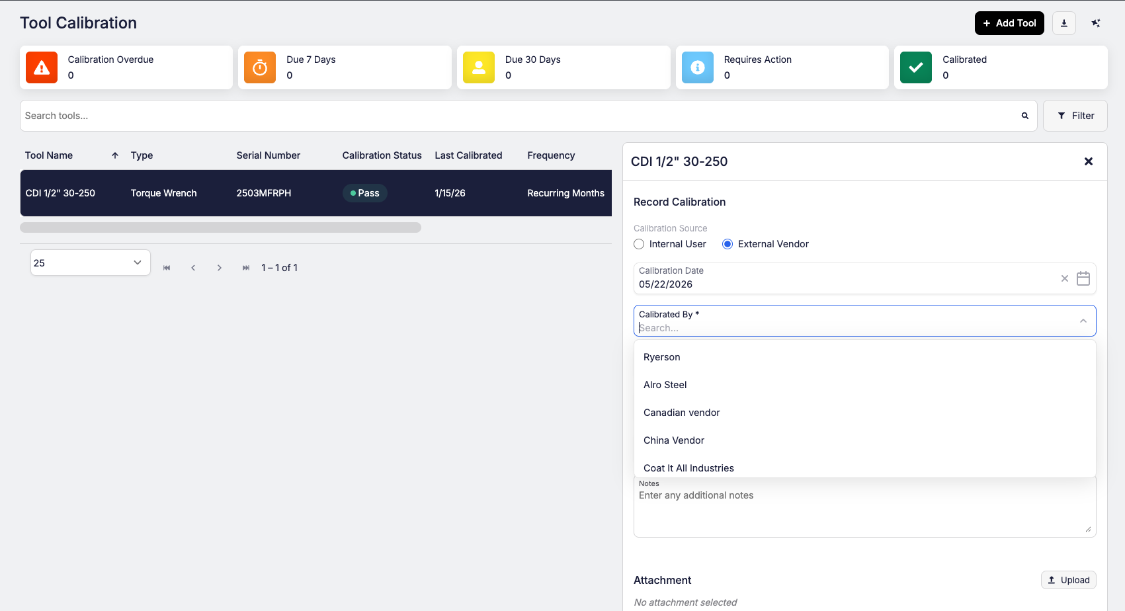Click the Type column header
The height and width of the screenshot is (611, 1125).
click(x=142, y=155)
